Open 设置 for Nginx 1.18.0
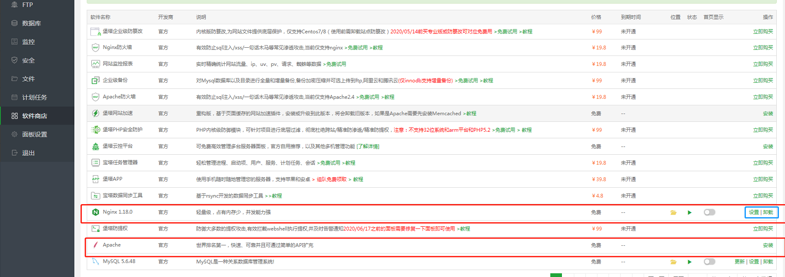Image resolution: width=785 pixels, height=277 pixels. 754,212
